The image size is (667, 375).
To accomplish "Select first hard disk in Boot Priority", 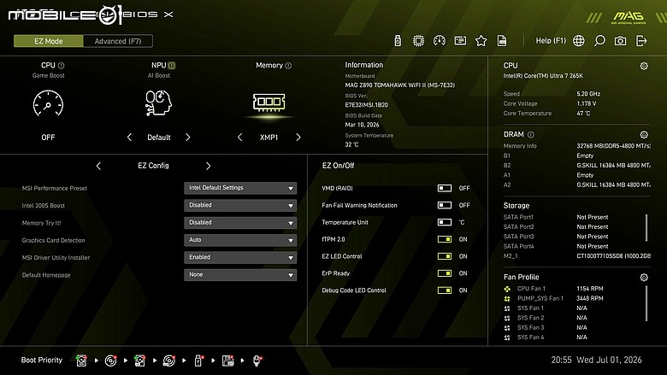I will (x=81, y=360).
